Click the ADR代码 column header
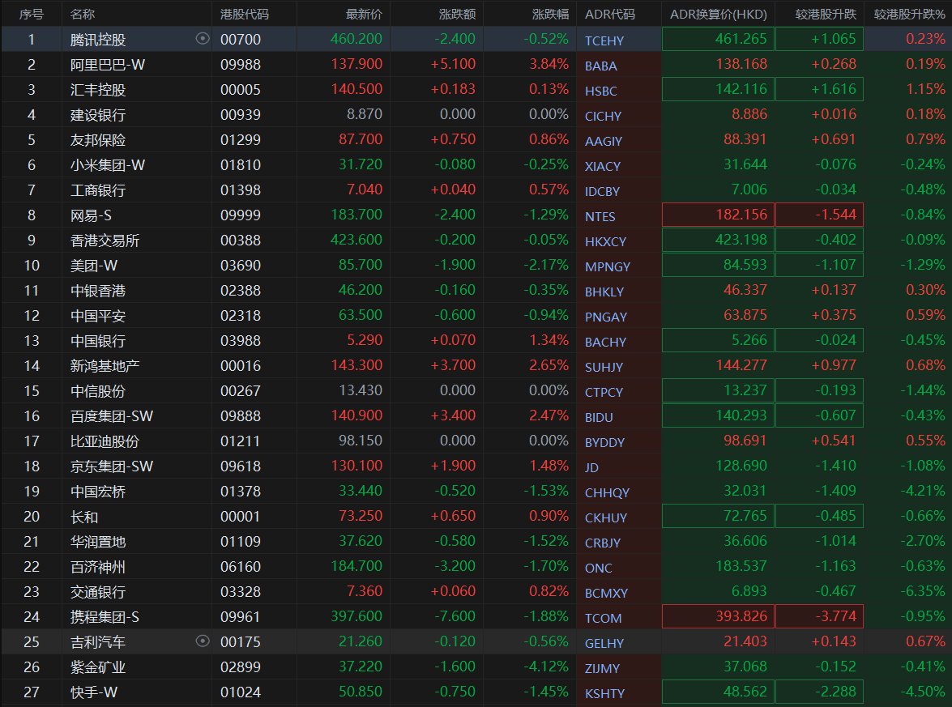Image resolution: width=952 pixels, height=707 pixels. click(609, 14)
